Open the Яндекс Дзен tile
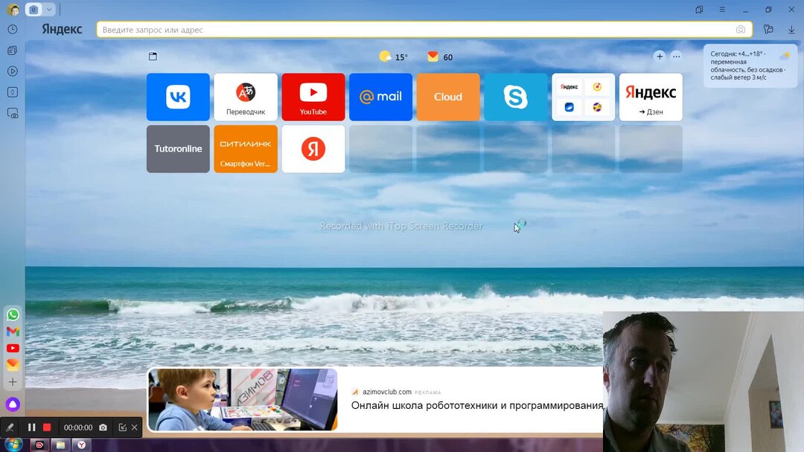 click(x=651, y=97)
